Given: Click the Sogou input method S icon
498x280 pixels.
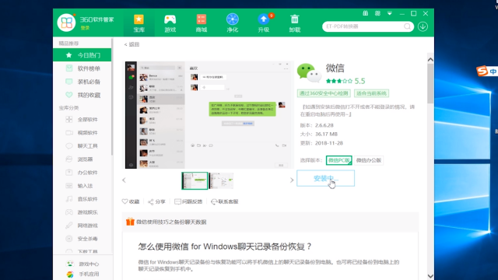Looking at the screenshot, I should tap(482, 71).
